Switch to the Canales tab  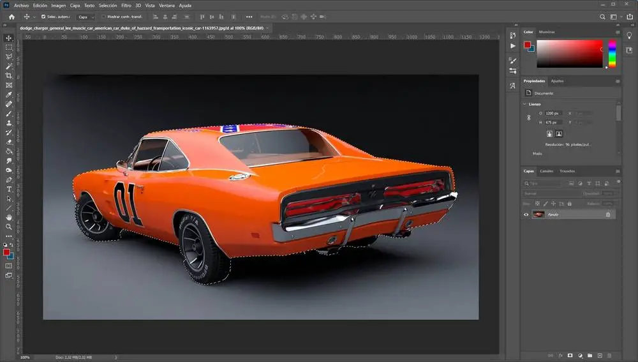point(547,171)
